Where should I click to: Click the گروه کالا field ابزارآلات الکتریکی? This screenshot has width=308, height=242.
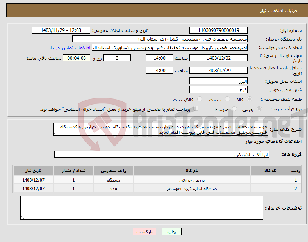pos(162,155)
